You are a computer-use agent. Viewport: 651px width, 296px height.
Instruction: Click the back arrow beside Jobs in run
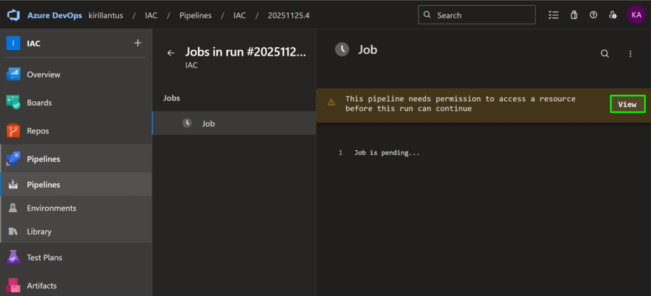[170, 53]
